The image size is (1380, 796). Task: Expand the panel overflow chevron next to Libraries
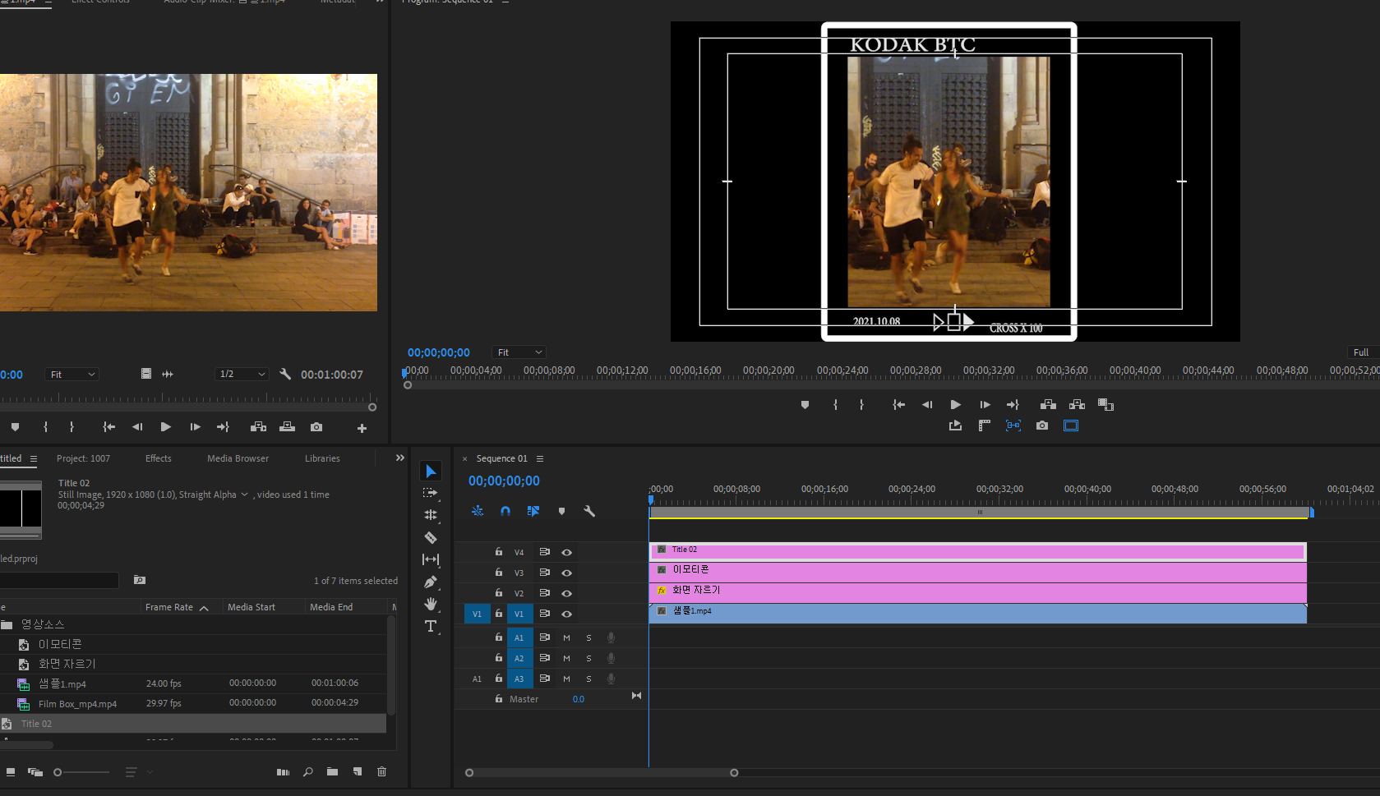(400, 458)
